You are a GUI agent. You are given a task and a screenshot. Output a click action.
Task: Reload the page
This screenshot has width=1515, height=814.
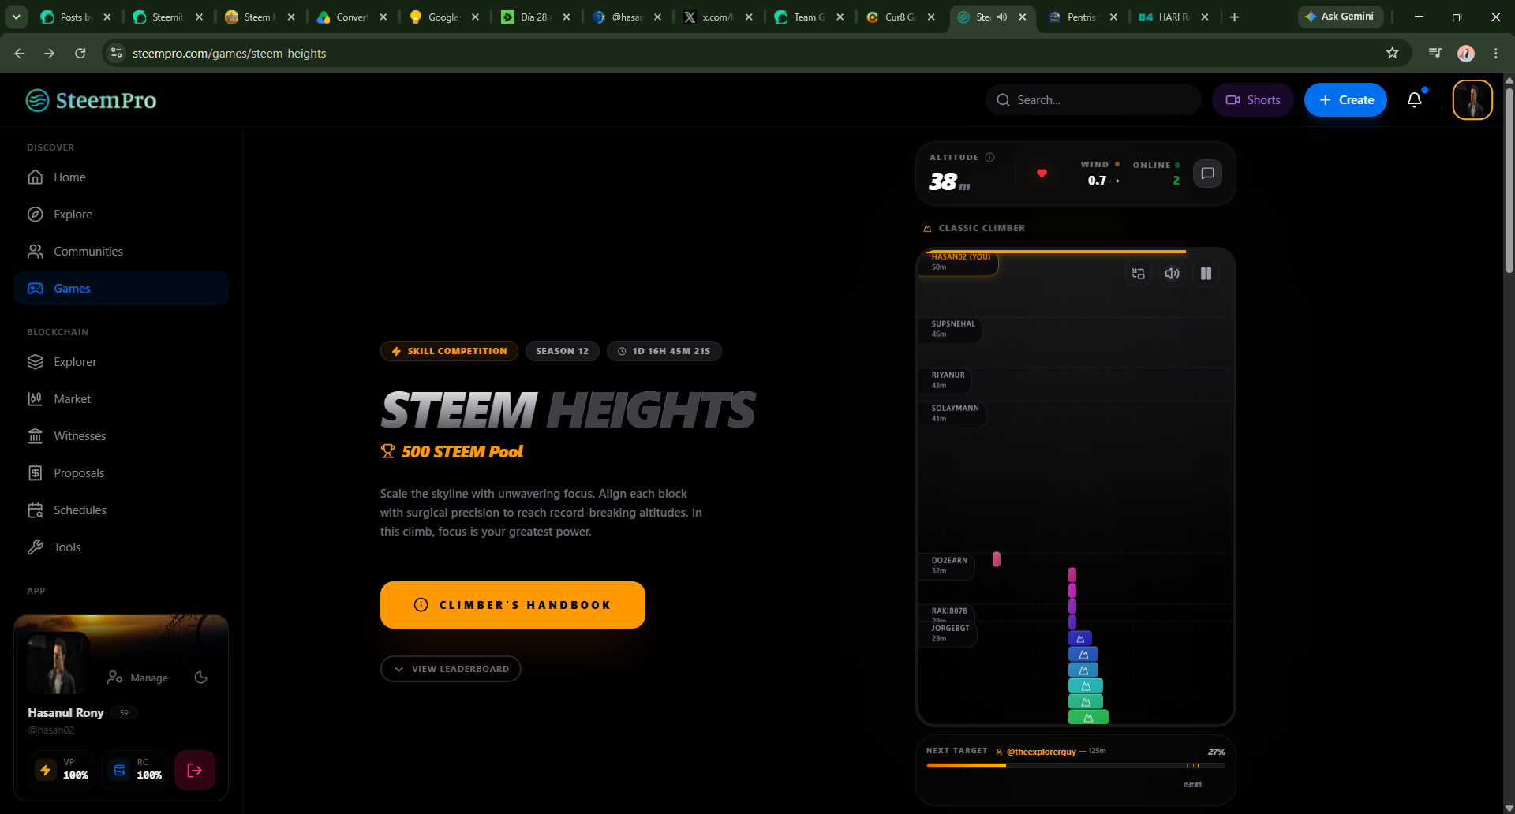pyautogui.click(x=80, y=53)
